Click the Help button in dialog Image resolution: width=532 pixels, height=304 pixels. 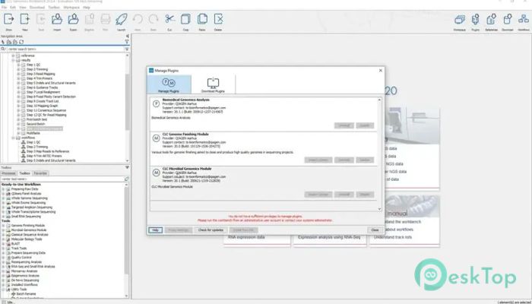(155, 230)
